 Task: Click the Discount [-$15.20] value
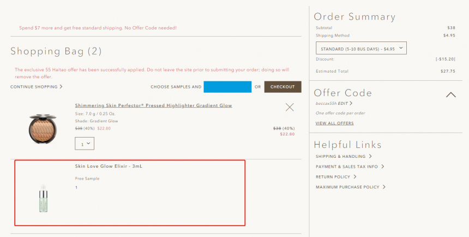[x=446, y=60]
